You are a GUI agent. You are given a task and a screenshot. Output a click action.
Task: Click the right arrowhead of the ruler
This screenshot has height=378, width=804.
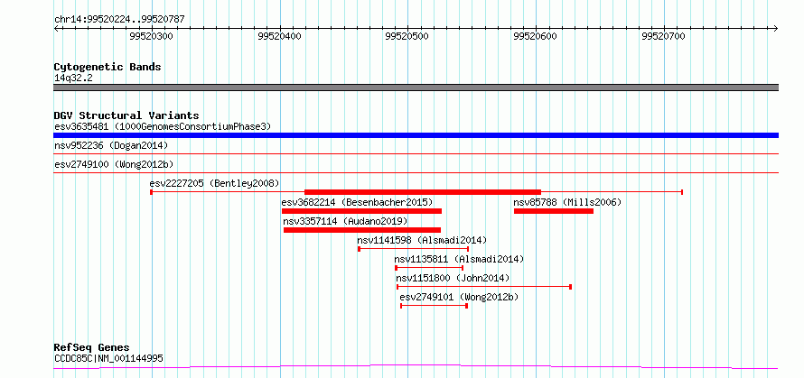click(776, 28)
